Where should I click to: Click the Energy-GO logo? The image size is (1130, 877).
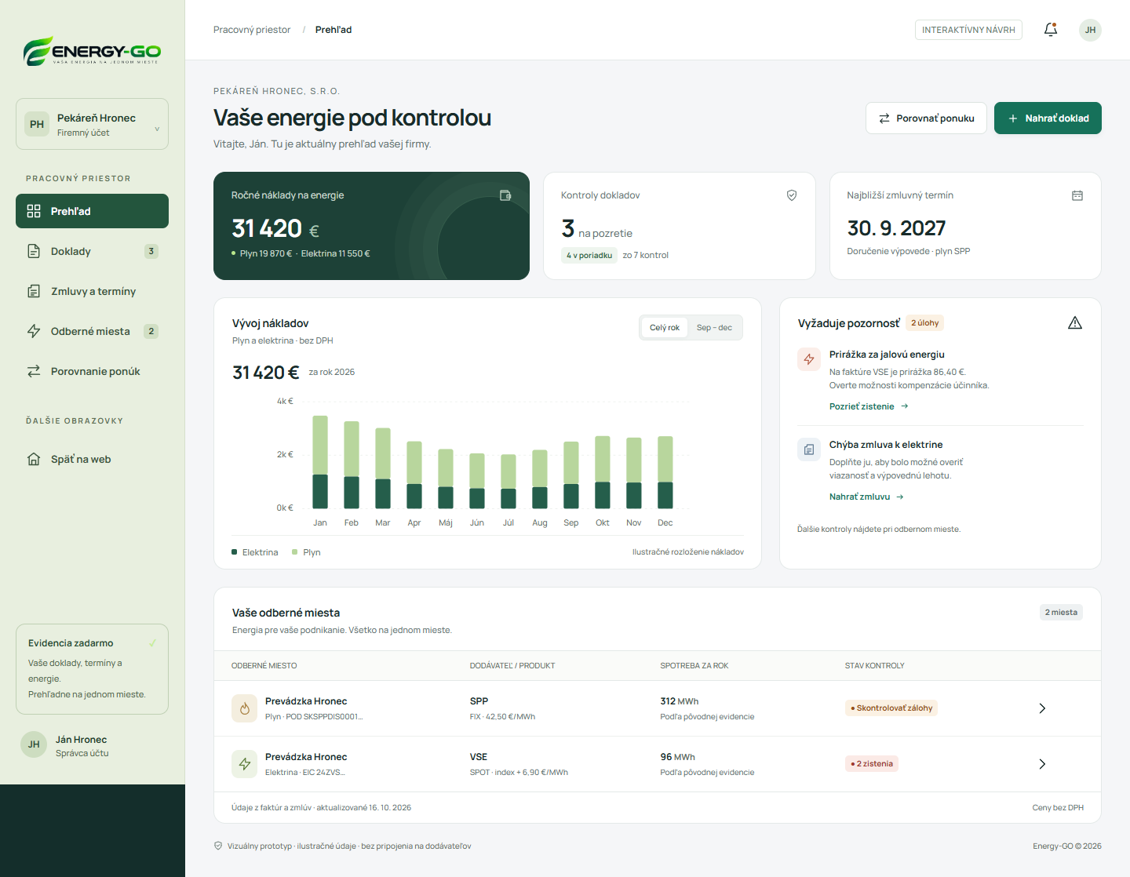[92, 51]
